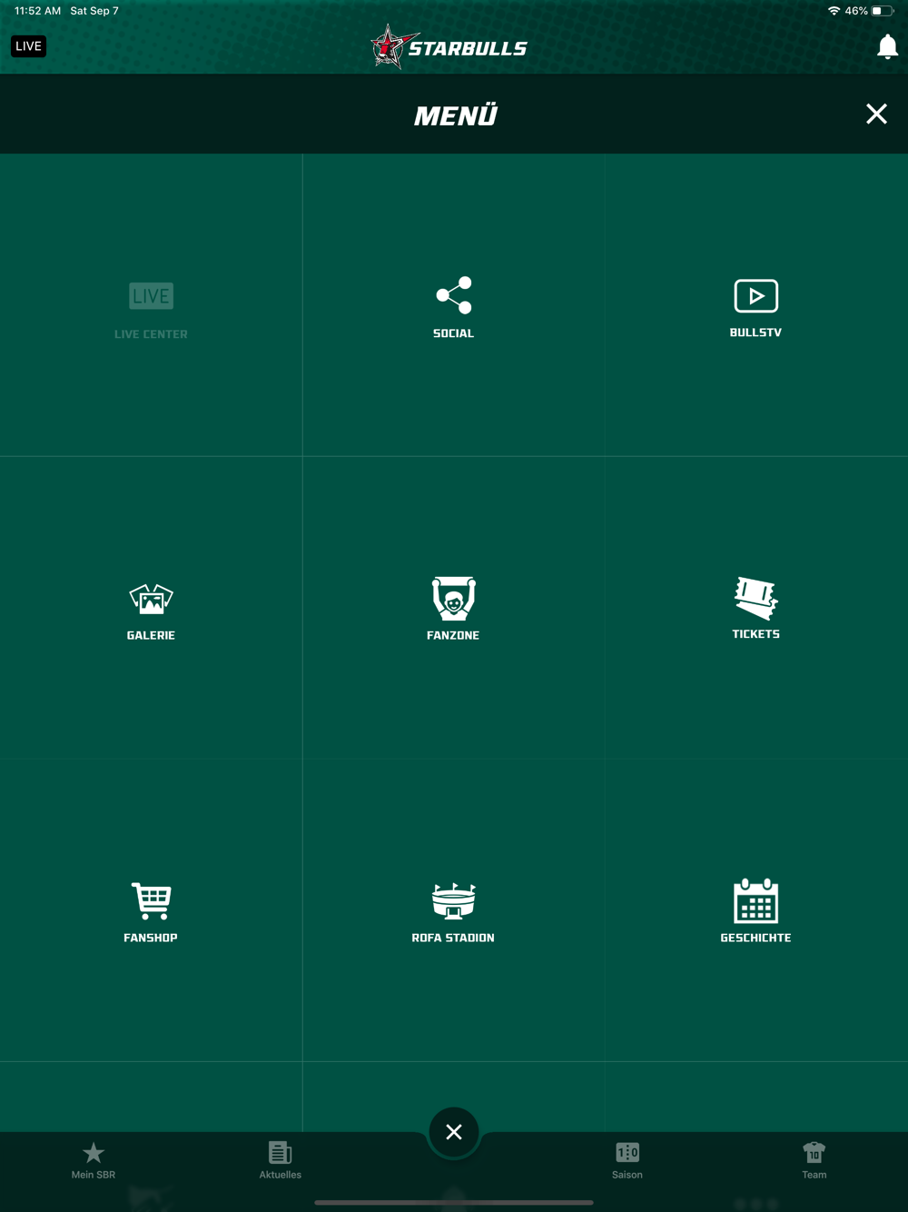This screenshot has width=908, height=1212.
Task: Switch to the Aktuelles news tab
Action: point(280,1160)
